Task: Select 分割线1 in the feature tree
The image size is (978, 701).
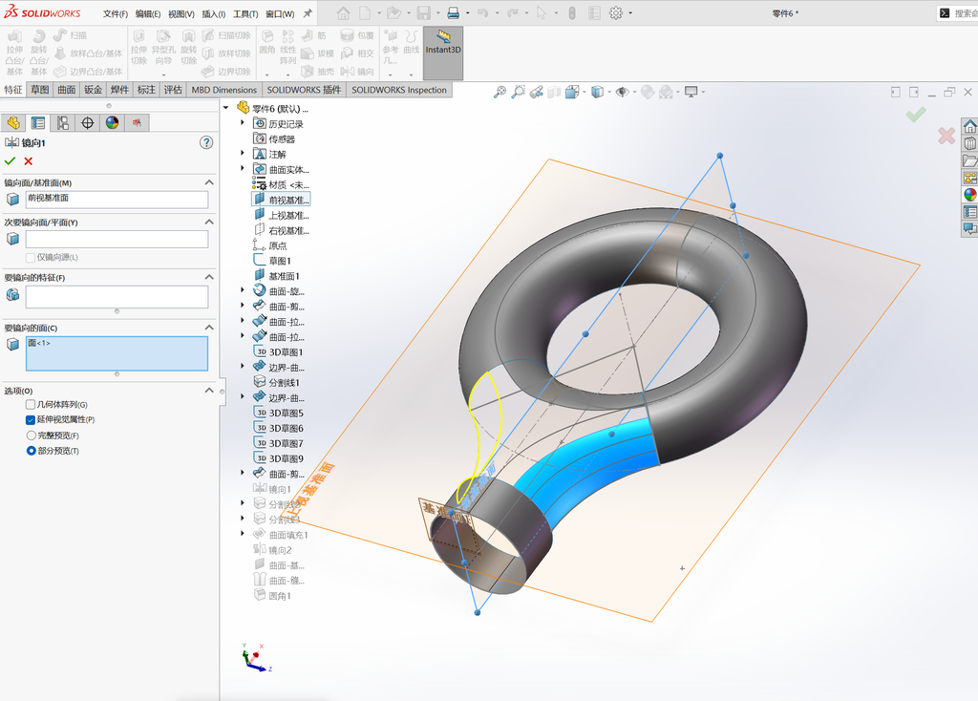Action: tap(277, 382)
